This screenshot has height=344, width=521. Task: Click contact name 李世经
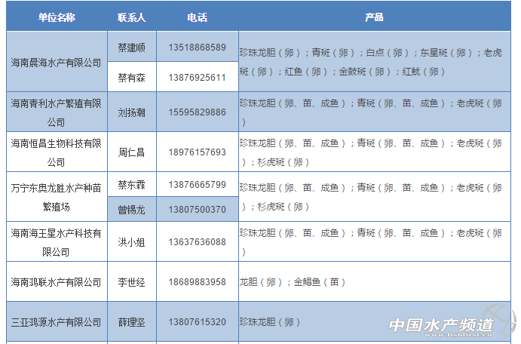coord(132,282)
